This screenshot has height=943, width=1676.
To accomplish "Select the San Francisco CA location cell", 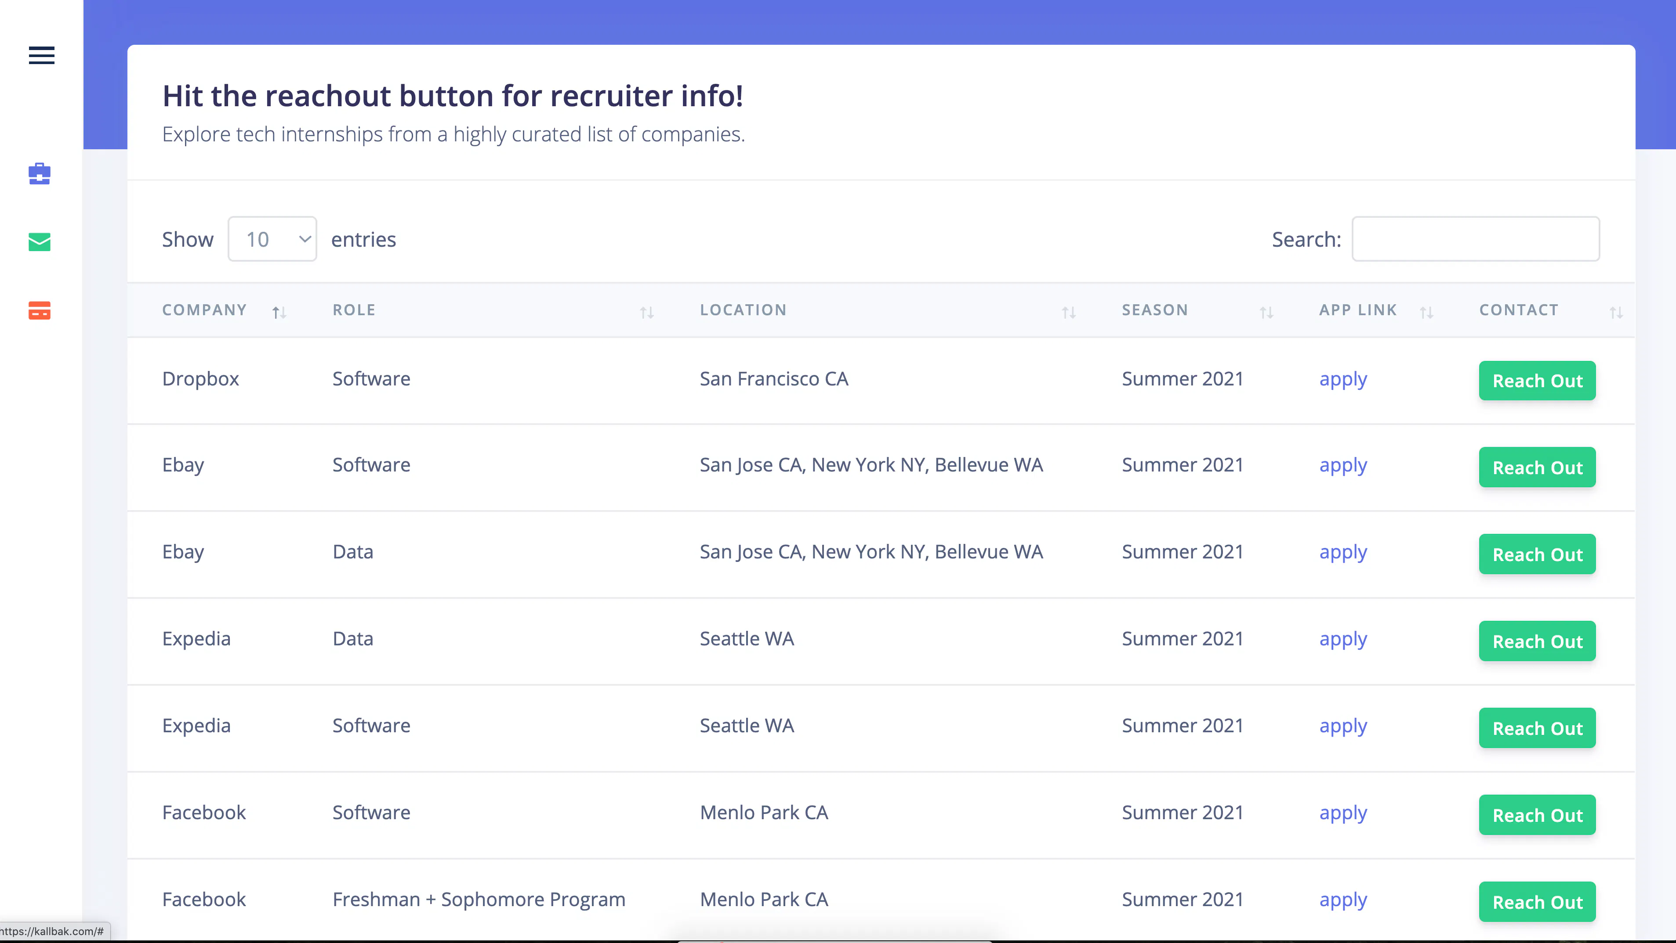I will coord(773,379).
